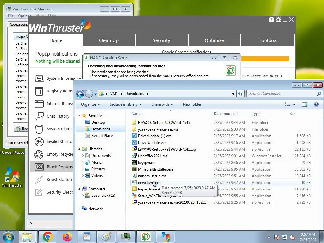Select freeoffice2021.msi file
This screenshot has height=243, width=324.
click(153, 156)
